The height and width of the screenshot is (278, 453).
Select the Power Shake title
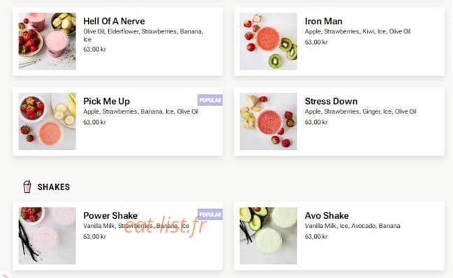pyautogui.click(x=110, y=215)
